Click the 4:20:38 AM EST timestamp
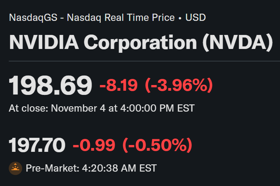This screenshot has height=186, width=280. point(119,168)
